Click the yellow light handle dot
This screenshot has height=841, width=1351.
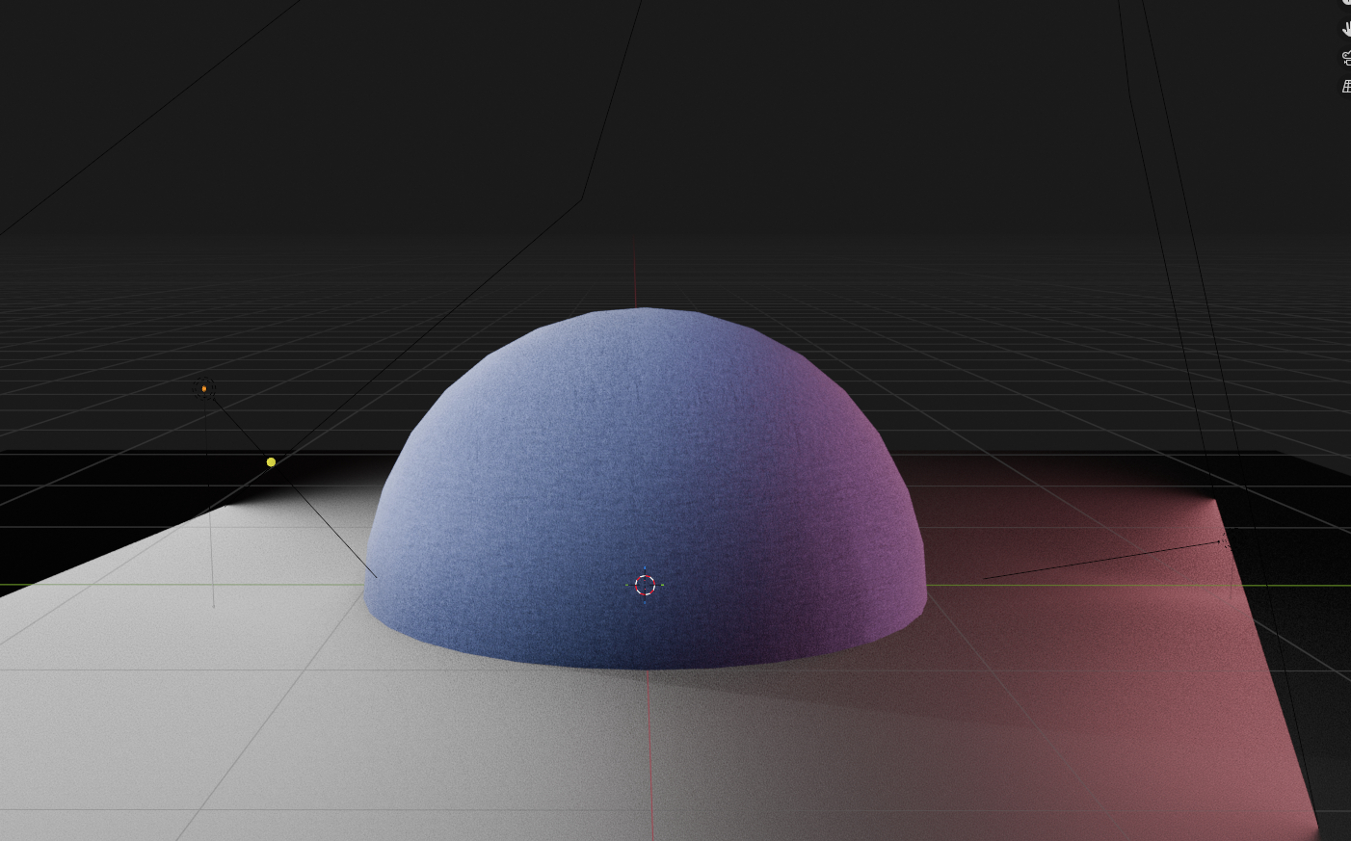point(271,462)
